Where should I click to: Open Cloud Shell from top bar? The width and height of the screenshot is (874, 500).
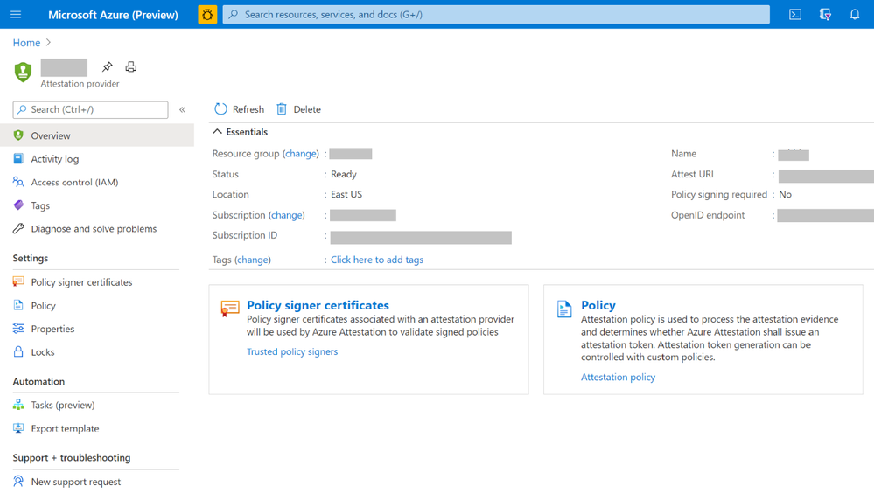click(795, 15)
